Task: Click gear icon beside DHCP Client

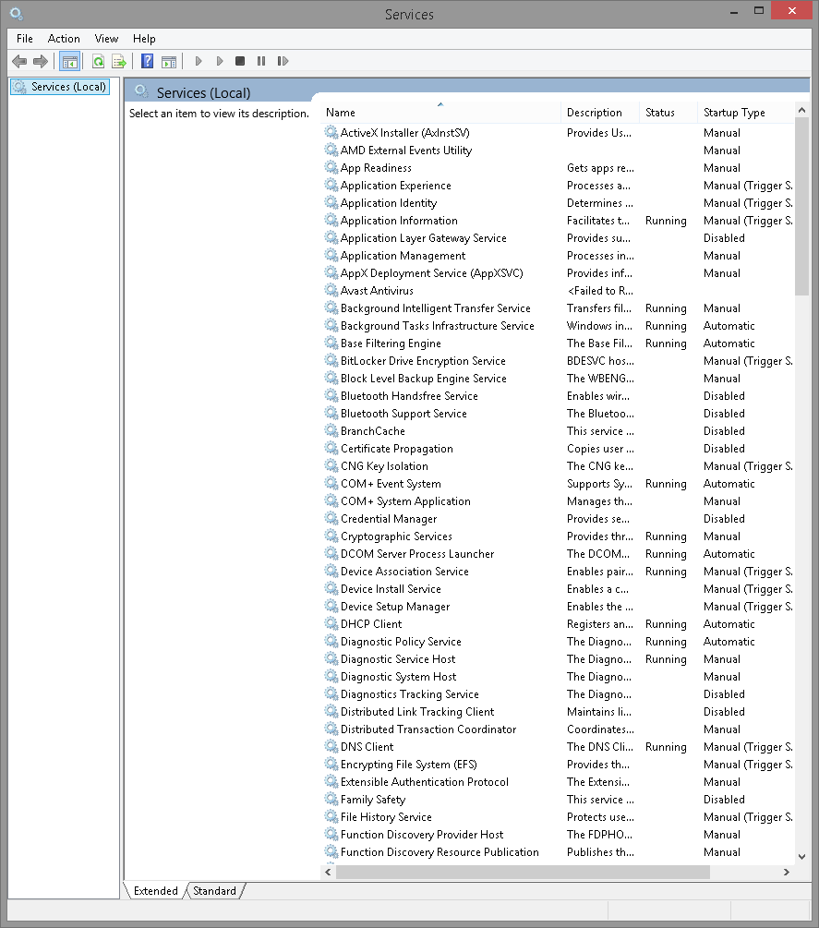Action: (331, 624)
